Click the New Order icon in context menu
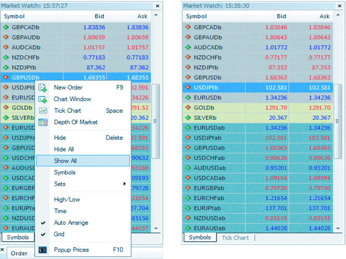Image resolution: width=346 pixels, height=259 pixels. (43, 87)
